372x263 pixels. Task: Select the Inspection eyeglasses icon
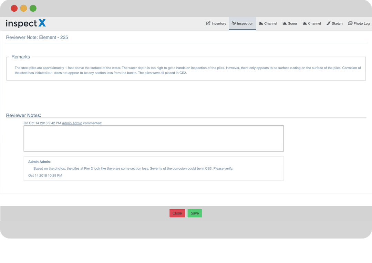[233, 23]
